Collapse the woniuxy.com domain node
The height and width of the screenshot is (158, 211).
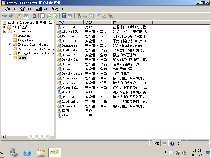(5, 31)
